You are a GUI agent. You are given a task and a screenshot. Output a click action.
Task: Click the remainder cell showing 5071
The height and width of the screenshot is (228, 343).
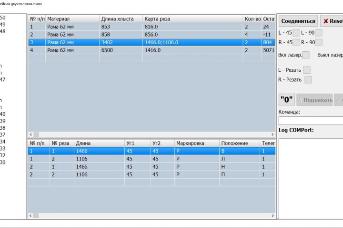pos(268,50)
